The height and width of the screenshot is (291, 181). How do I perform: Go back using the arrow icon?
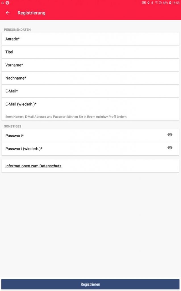(x=8, y=13)
